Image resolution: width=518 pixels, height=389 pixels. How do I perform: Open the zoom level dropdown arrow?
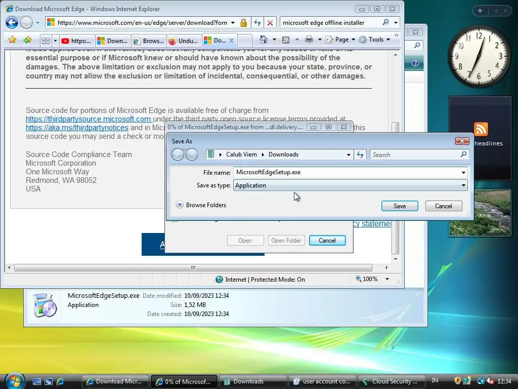click(387, 279)
